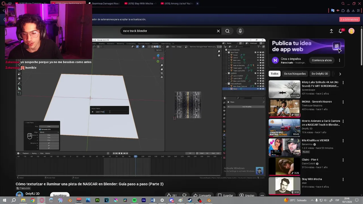
Task: Toggle Side Ad Banners eye visibility
Action: tap(258, 65)
